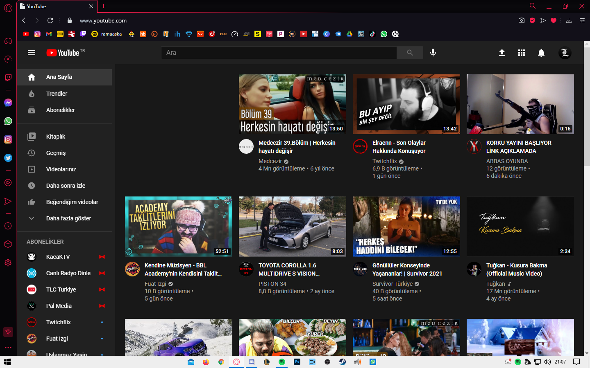The image size is (590, 368).
Task: Open Opera Easy Setup icon
Action: point(582,20)
